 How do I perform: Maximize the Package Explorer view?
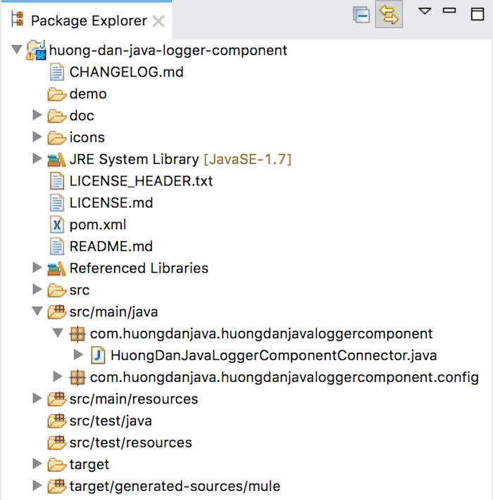(x=478, y=14)
